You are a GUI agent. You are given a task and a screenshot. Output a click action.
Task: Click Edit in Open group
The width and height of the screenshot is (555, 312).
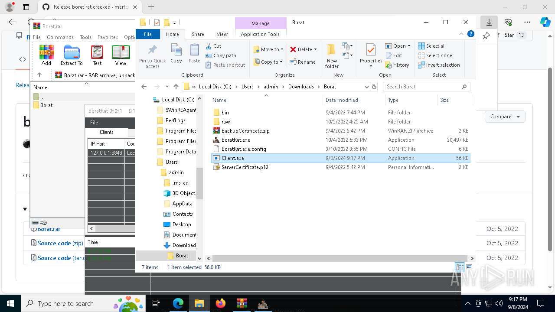click(x=393, y=55)
